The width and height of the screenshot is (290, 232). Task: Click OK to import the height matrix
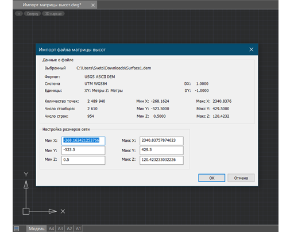211,178
